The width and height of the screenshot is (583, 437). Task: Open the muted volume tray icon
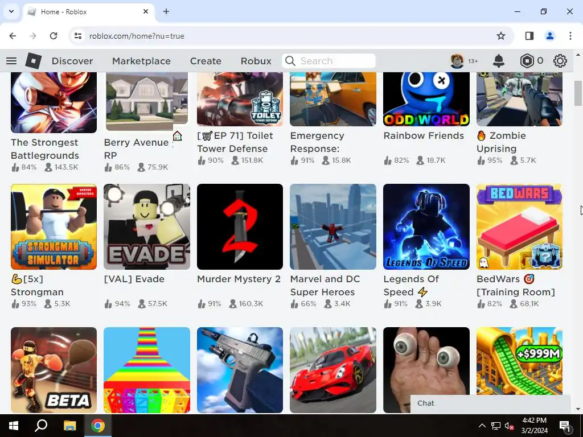(510, 426)
